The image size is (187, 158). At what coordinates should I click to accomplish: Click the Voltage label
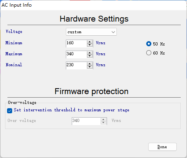point(14,31)
